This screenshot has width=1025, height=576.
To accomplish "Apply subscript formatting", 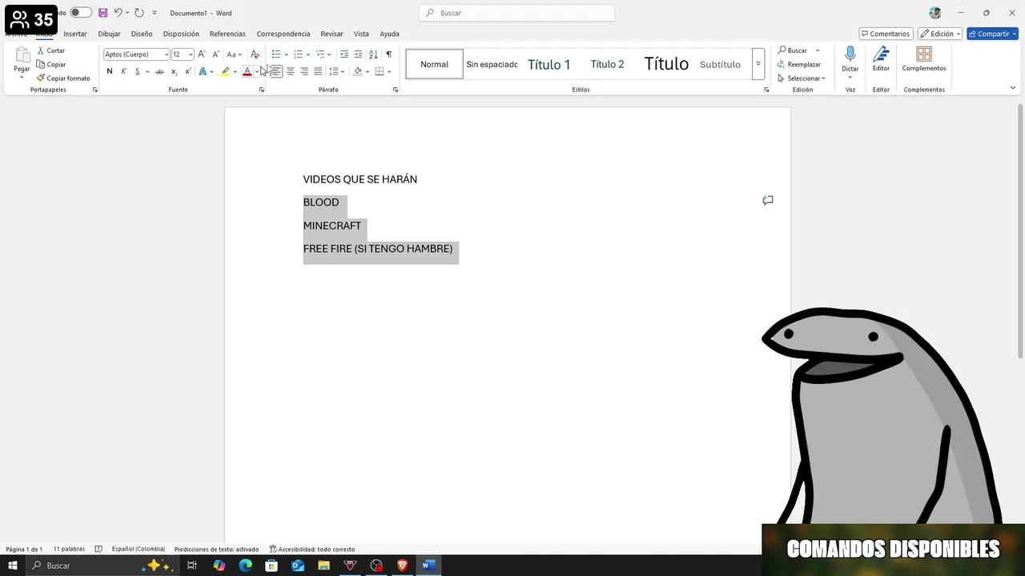I will click(x=174, y=71).
